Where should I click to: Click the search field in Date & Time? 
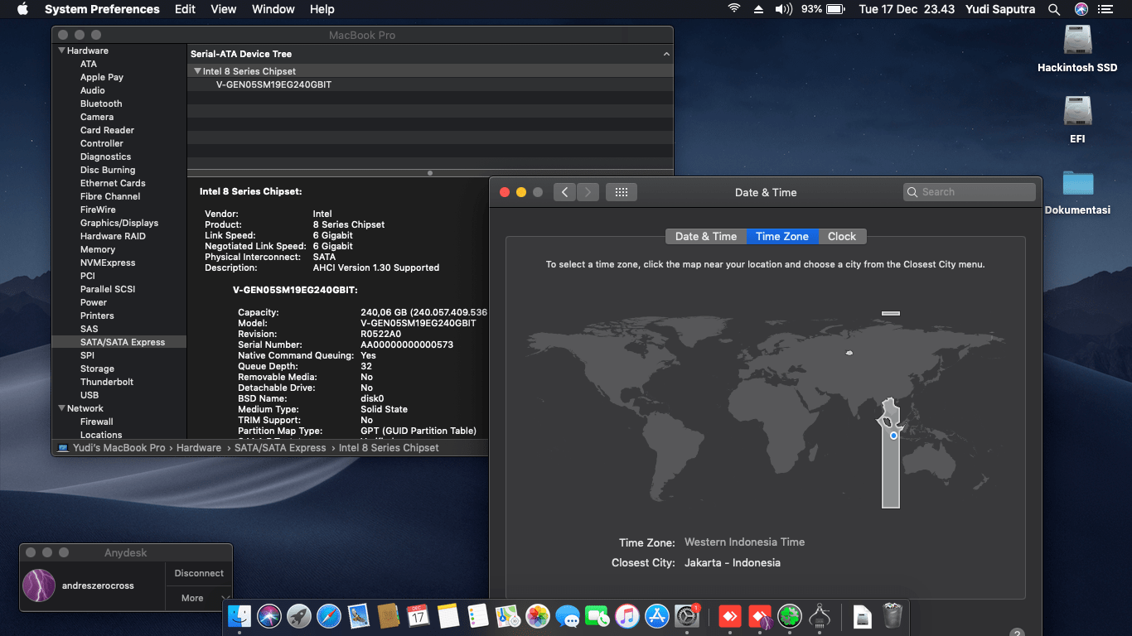969,191
